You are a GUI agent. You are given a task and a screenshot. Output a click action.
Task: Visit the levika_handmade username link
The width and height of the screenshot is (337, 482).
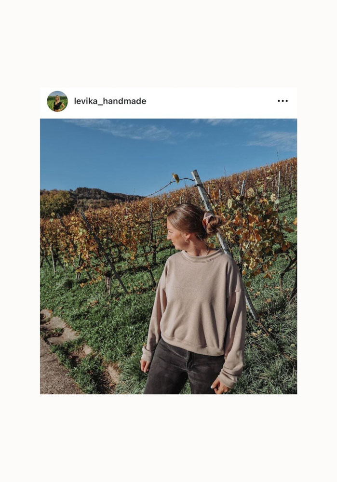(x=110, y=101)
